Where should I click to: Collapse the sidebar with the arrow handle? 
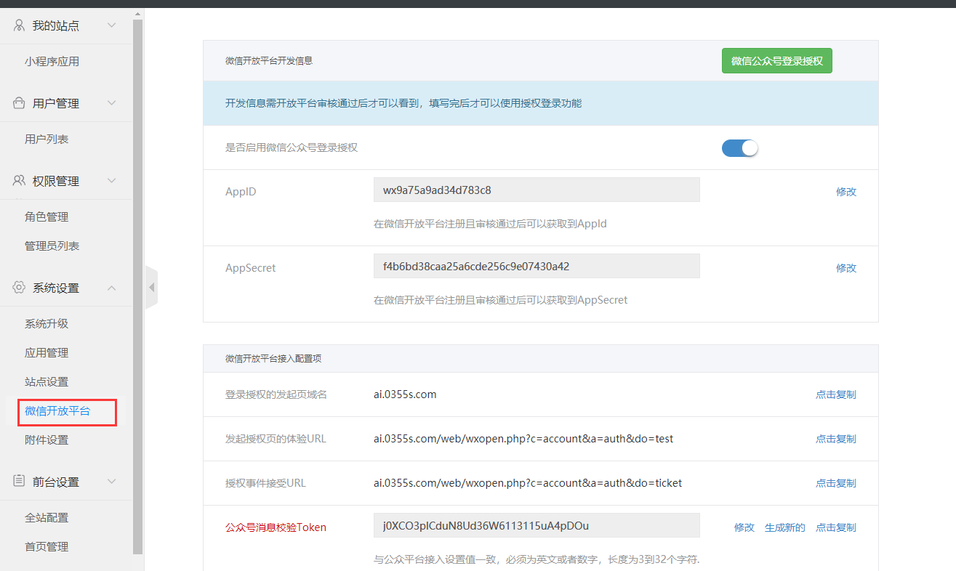click(151, 288)
